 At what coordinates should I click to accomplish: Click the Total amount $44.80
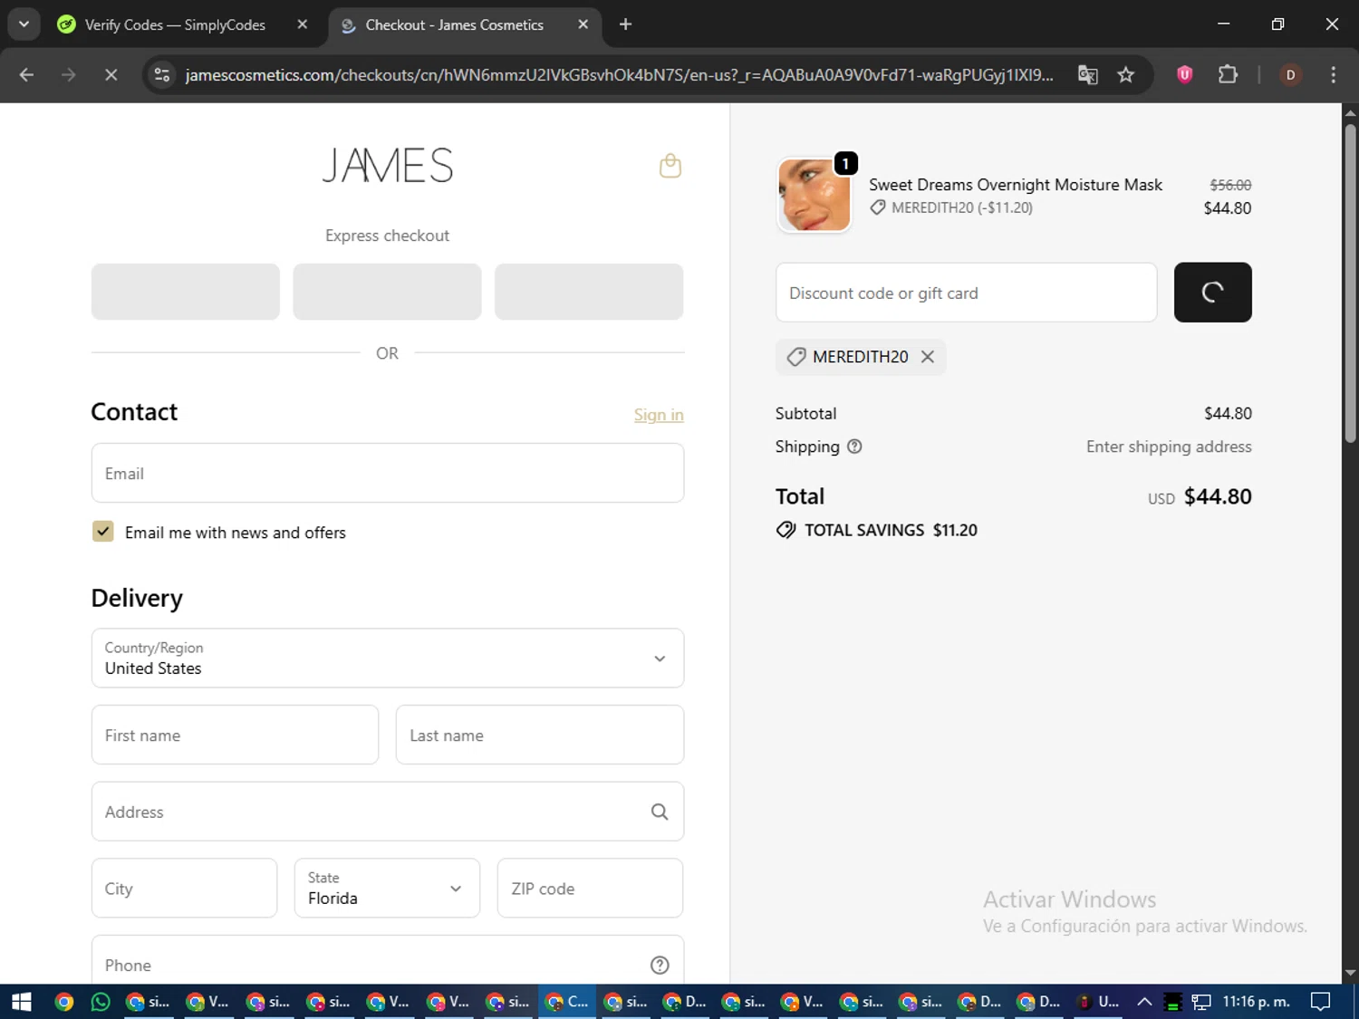[1218, 496]
